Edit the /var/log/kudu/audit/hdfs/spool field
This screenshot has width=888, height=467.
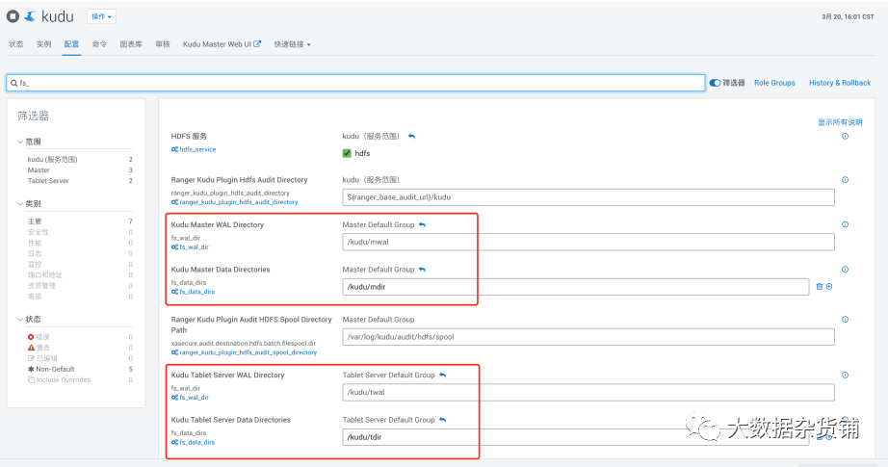588,337
